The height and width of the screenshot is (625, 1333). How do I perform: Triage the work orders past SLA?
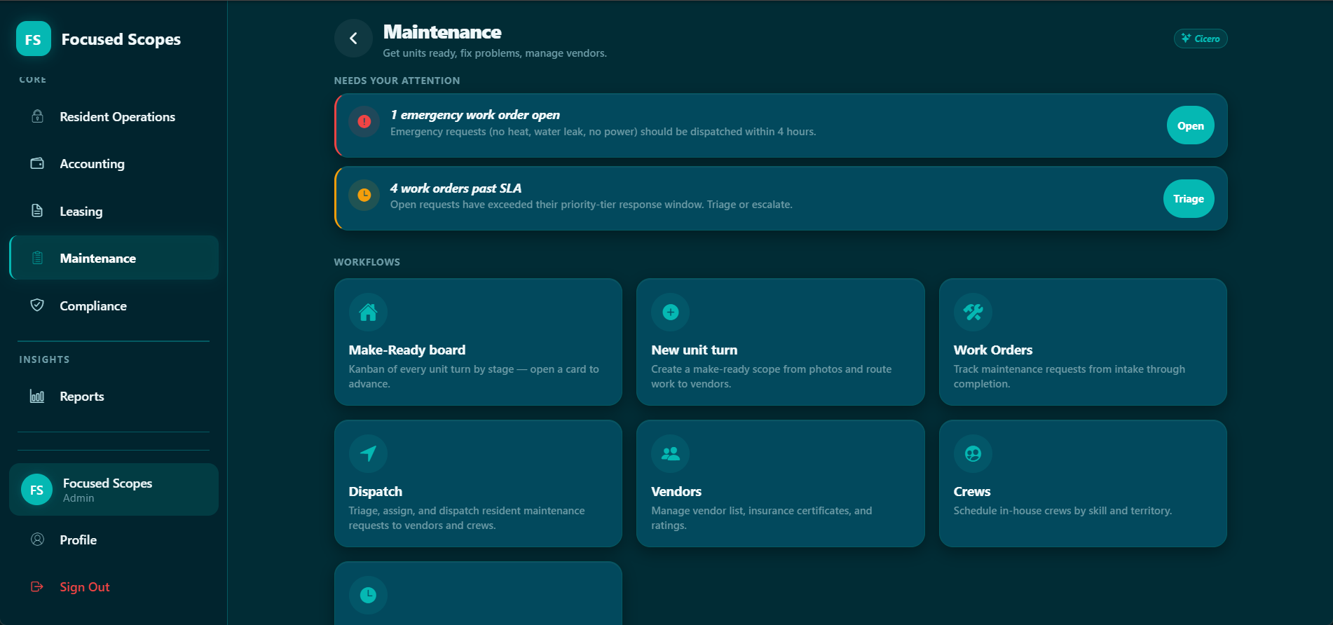click(1189, 198)
